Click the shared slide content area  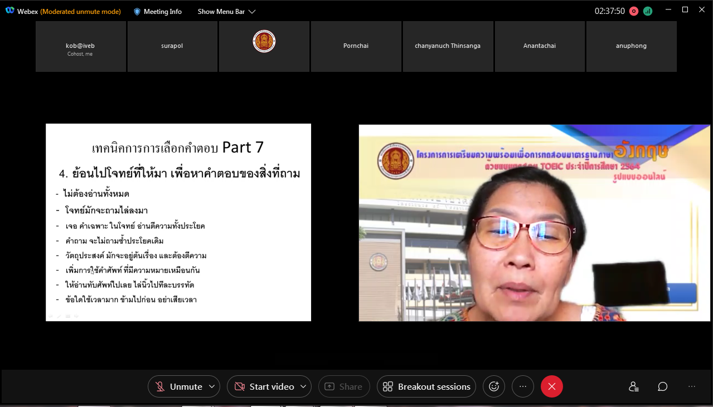click(178, 222)
